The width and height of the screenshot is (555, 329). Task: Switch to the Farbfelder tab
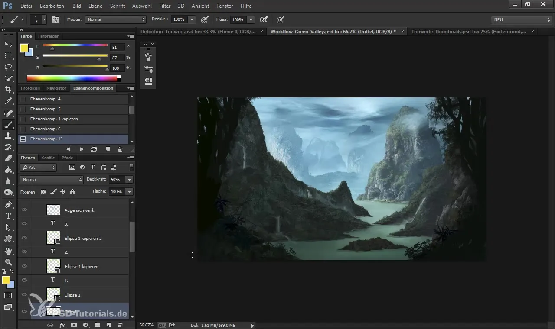(x=48, y=36)
